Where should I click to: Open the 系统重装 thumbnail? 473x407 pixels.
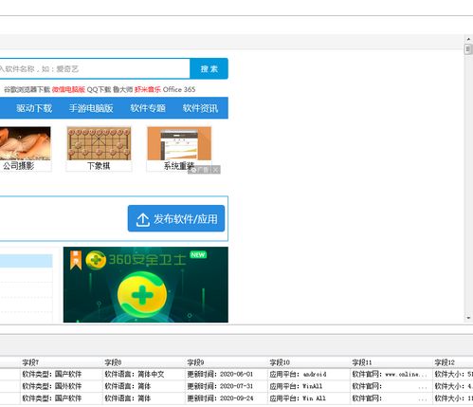tap(179, 149)
